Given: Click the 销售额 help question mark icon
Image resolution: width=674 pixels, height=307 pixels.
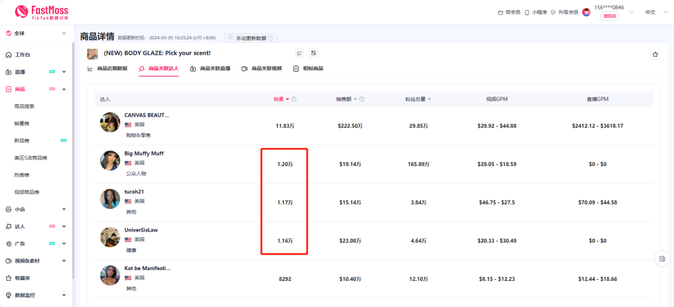Looking at the screenshot, I should (362, 99).
